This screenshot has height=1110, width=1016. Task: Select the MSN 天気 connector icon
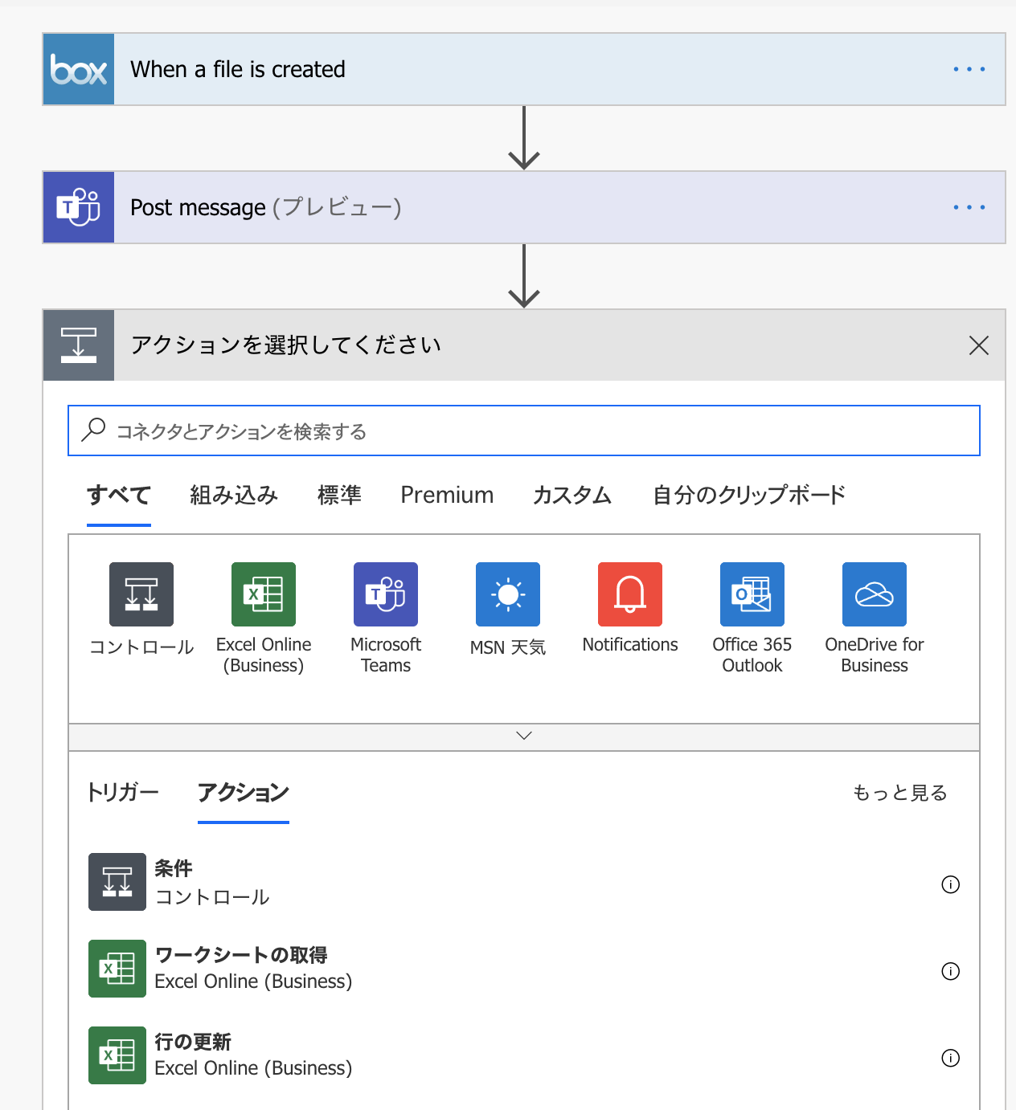point(508,594)
